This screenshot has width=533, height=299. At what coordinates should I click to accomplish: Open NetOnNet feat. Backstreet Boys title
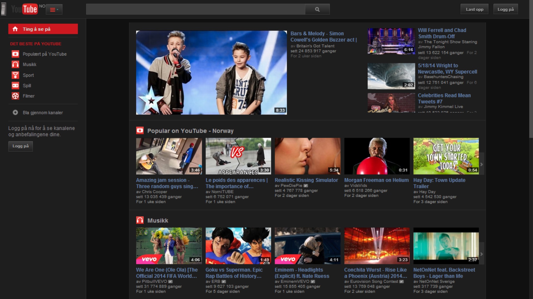click(444, 273)
